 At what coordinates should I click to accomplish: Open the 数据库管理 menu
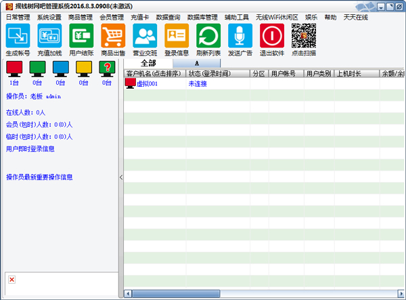coord(202,18)
